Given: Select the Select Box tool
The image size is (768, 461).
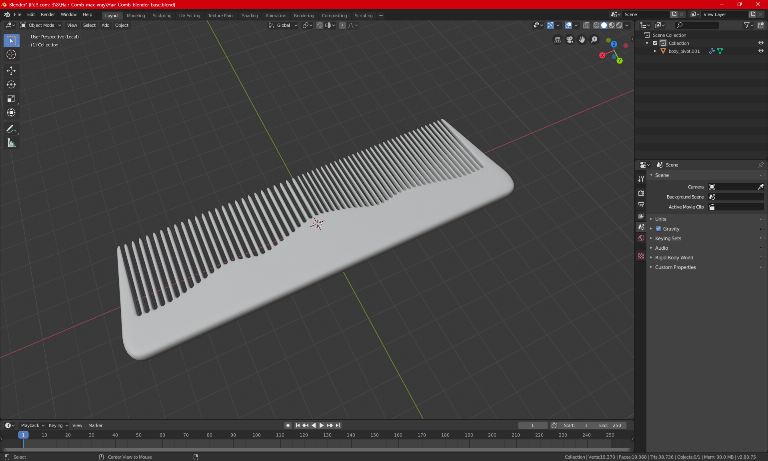Looking at the screenshot, I should 11,40.
